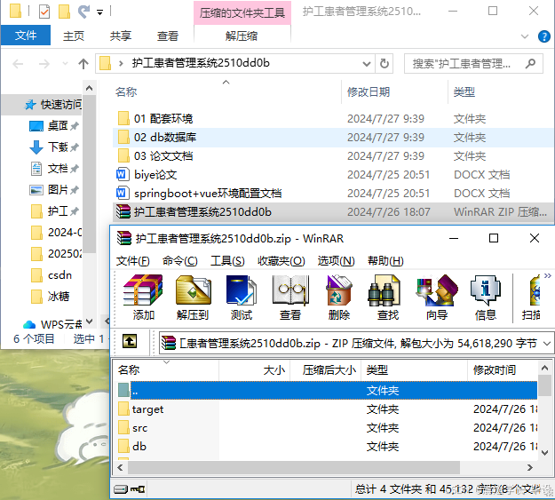Expand hidden WinRAR toolbar items chevron

click(548, 275)
